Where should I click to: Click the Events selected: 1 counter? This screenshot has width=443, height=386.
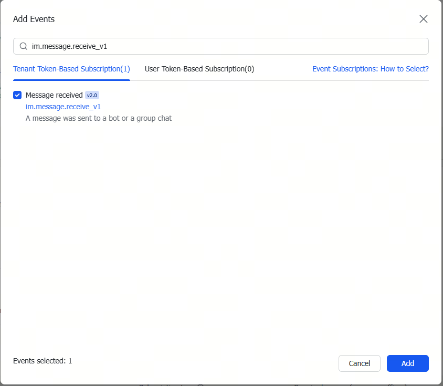coord(43,361)
